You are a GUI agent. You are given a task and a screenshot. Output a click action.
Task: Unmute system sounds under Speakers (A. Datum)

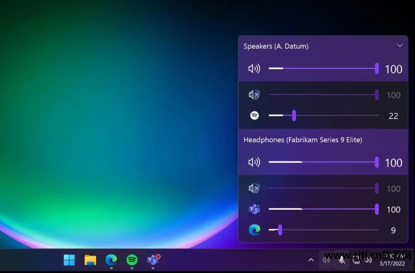(254, 95)
